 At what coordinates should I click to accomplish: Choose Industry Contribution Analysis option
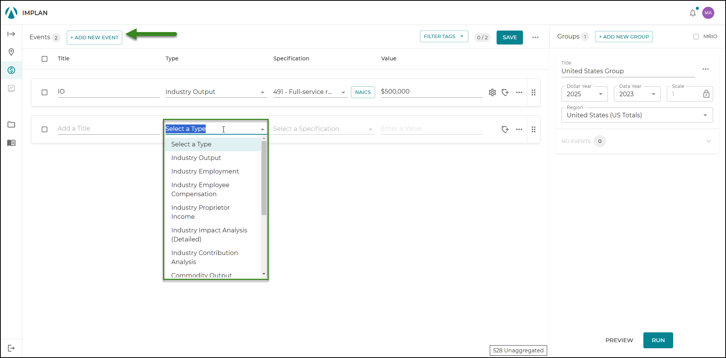click(213, 258)
